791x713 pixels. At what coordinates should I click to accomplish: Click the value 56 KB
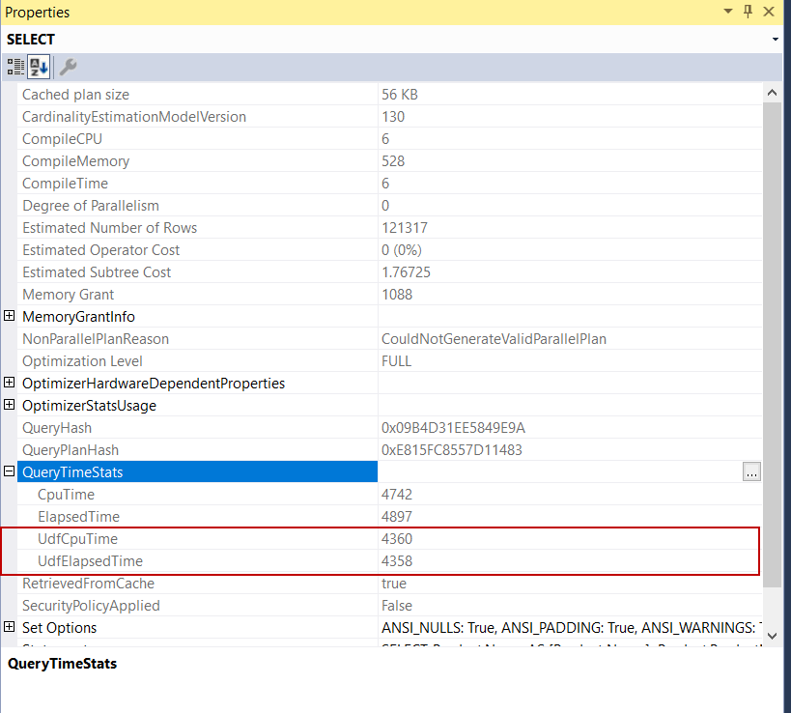point(400,95)
